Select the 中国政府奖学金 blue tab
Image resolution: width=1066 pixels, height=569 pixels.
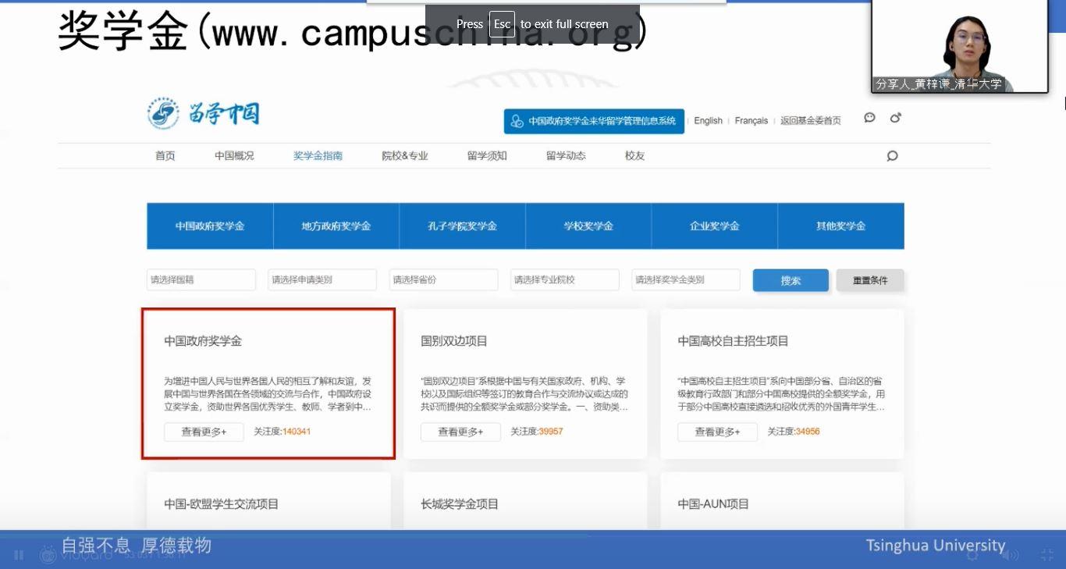pos(210,226)
